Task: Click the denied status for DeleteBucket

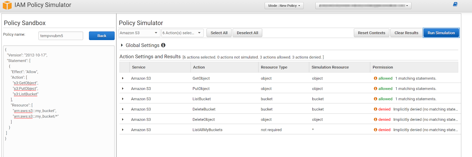Action: click(384, 109)
